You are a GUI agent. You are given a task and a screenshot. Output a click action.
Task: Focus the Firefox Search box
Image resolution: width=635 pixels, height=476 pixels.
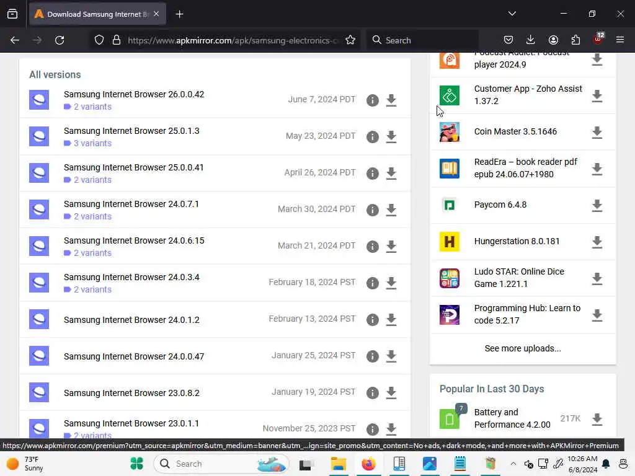coord(422,40)
